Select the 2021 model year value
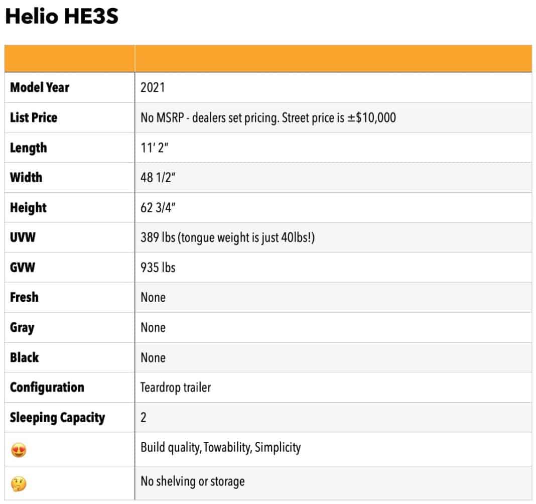This screenshot has width=536, height=504. [153, 87]
